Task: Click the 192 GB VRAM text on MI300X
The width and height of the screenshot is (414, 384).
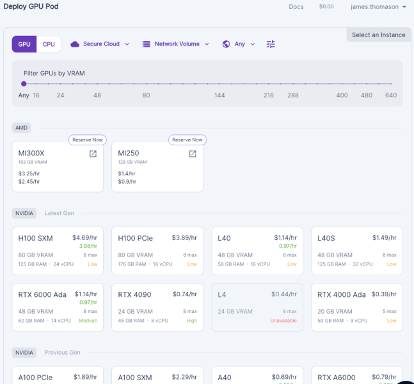Action: [33, 162]
